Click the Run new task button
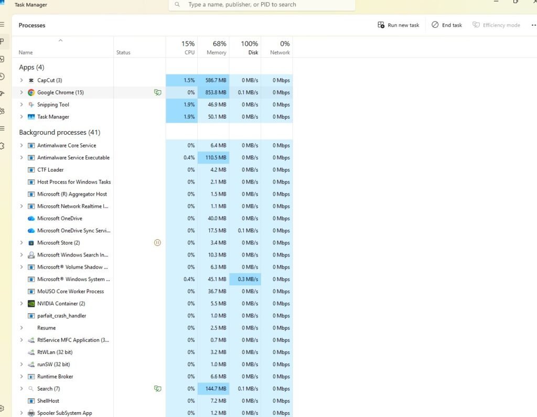 (x=398, y=25)
